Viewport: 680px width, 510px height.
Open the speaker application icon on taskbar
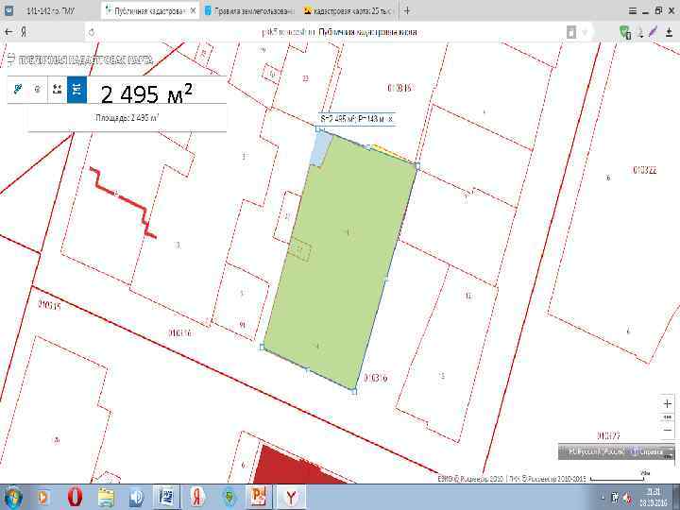click(x=137, y=497)
